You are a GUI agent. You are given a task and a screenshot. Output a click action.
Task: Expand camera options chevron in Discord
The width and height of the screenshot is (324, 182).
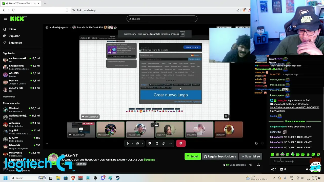coord(142,143)
